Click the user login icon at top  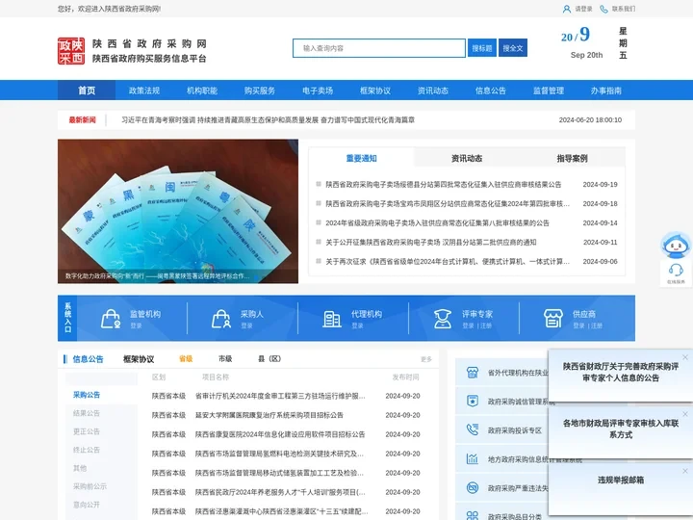[567, 9]
